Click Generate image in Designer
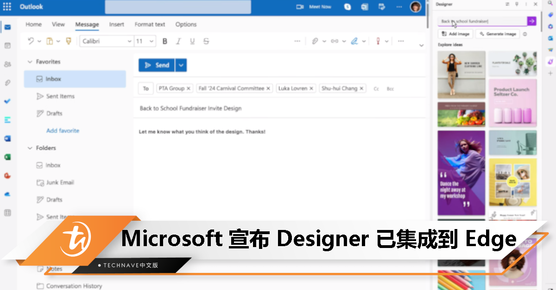The image size is (556, 290). coord(498,34)
